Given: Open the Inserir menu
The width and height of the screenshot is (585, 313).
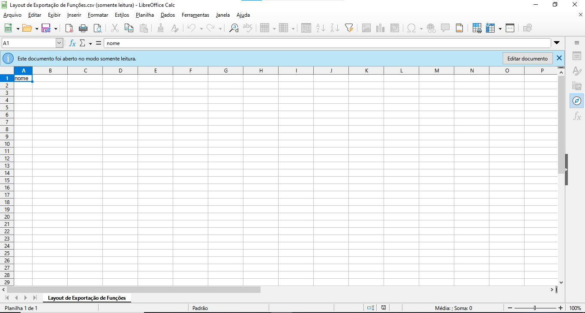Looking at the screenshot, I should coord(74,15).
